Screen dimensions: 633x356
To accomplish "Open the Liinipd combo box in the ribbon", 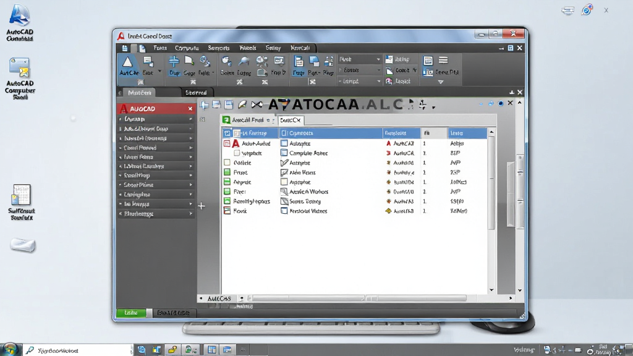I will pos(360,81).
